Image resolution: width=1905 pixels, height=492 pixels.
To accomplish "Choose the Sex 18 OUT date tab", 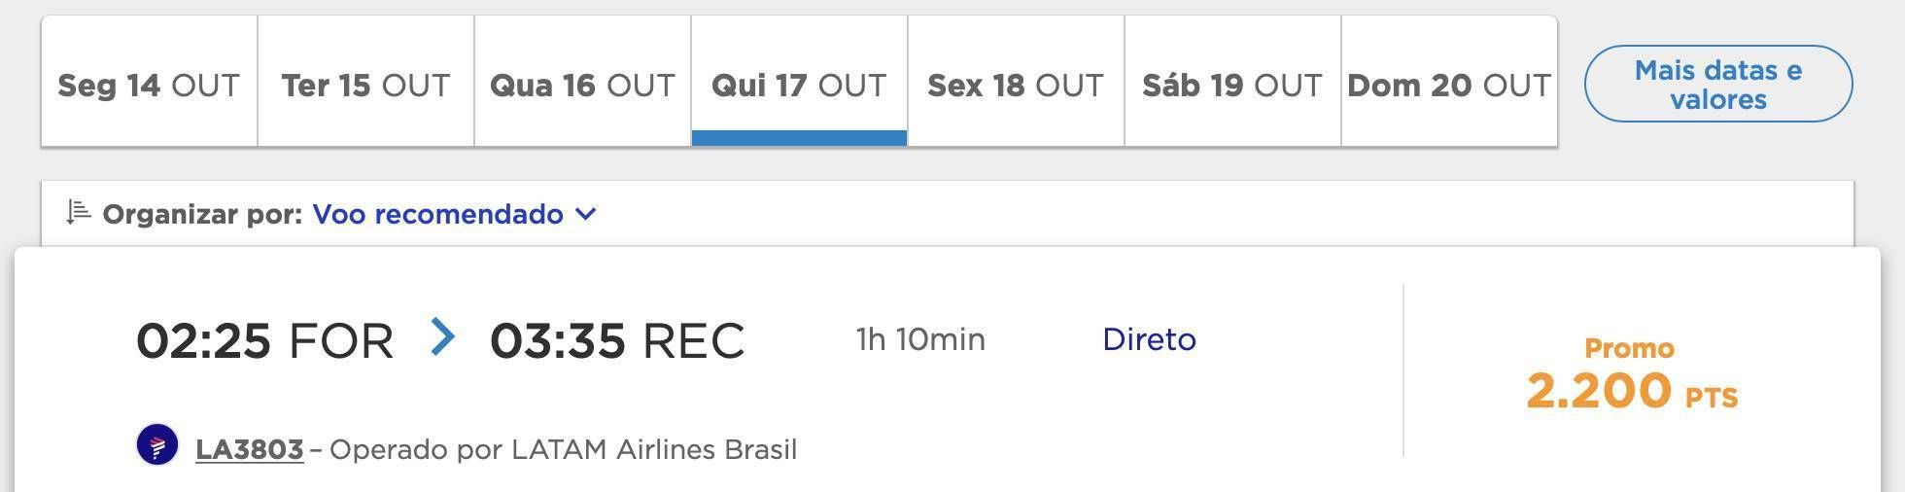I will [1017, 82].
